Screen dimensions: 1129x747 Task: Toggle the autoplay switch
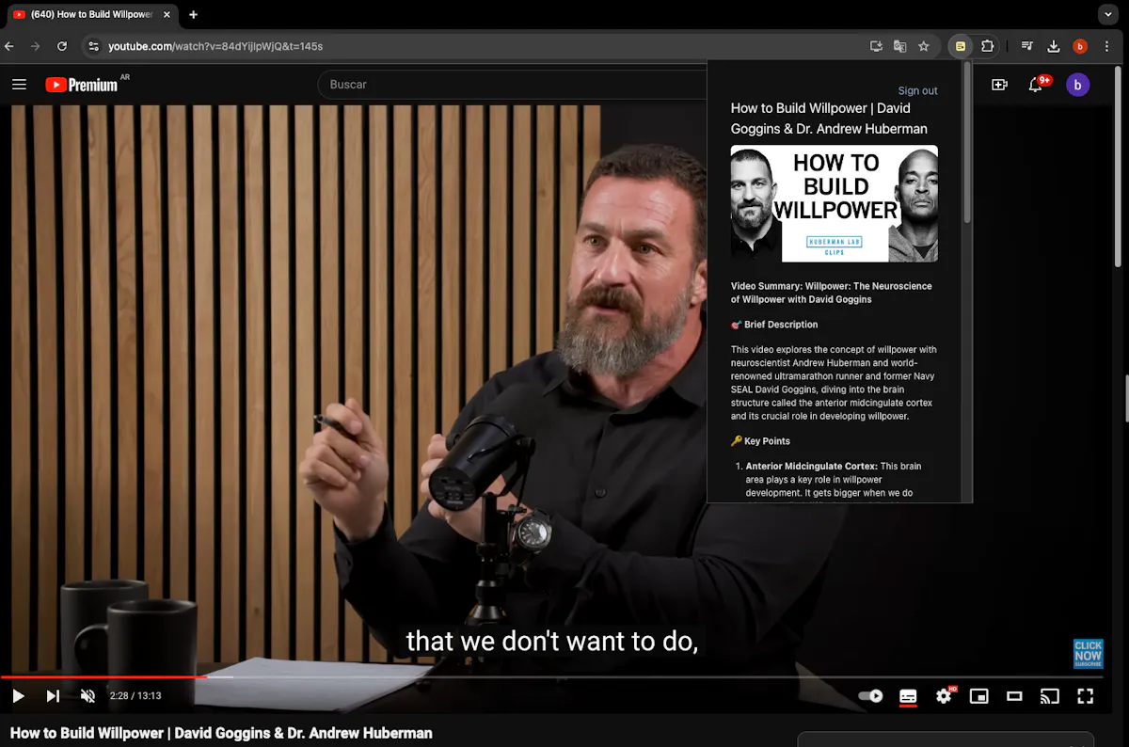[x=870, y=696]
